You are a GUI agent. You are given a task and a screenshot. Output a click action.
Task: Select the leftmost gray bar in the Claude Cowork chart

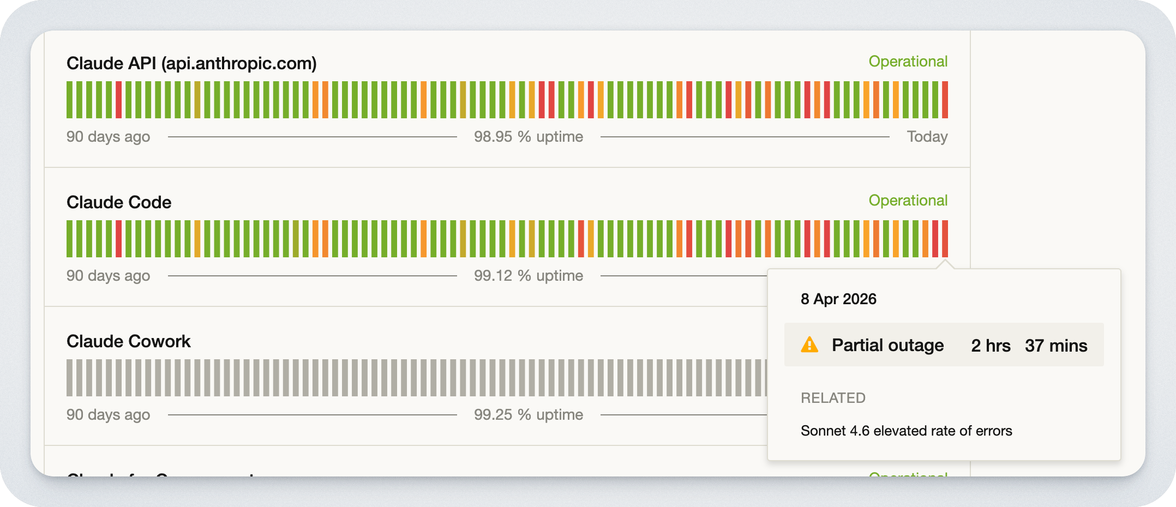click(70, 378)
